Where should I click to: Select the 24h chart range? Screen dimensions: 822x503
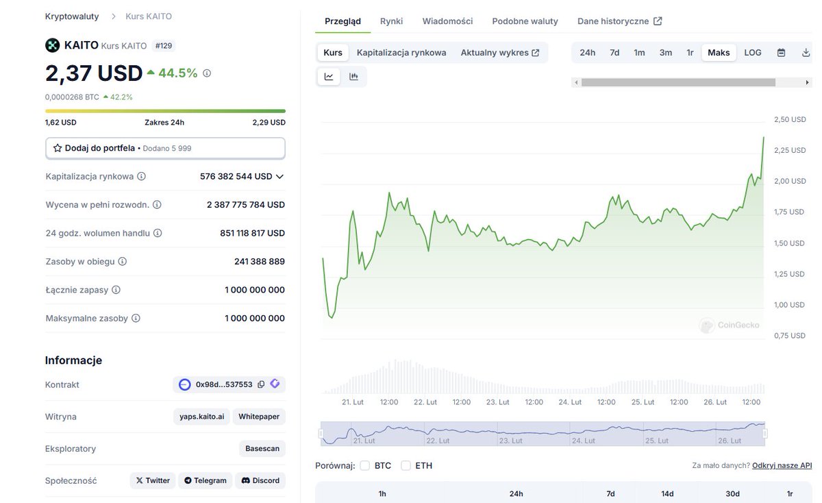(588, 53)
